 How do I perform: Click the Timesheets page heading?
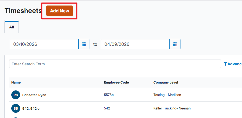(23, 11)
